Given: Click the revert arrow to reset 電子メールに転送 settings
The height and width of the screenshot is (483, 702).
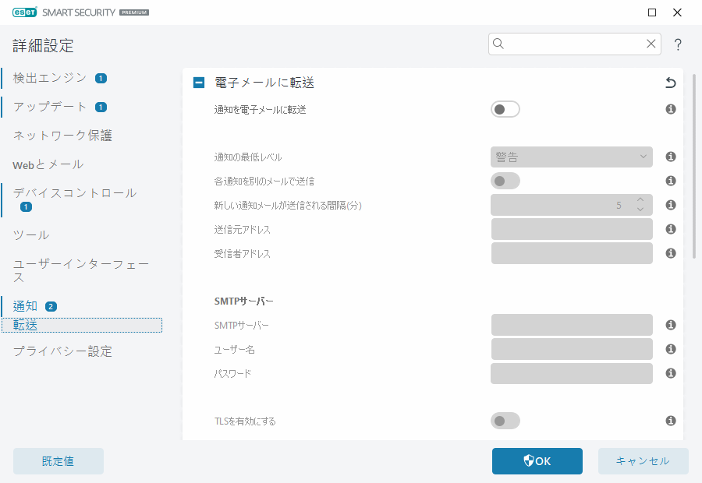Looking at the screenshot, I should tap(670, 82).
